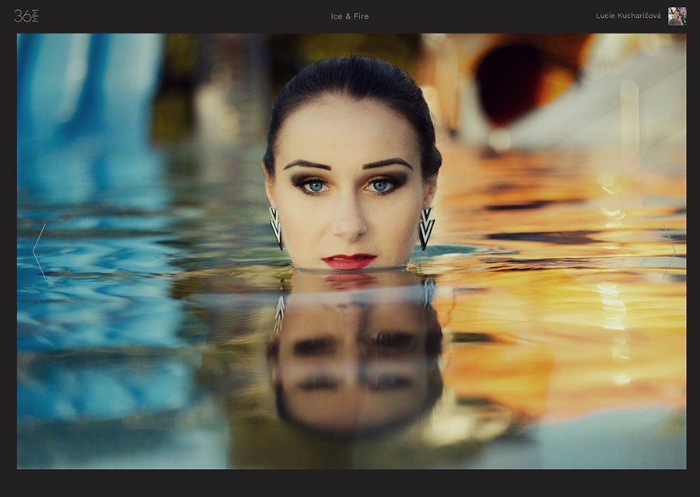The width and height of the screenshot is (700, 497).
Task: Return home via the top-left site logo
Action: (x=26, y=16)
